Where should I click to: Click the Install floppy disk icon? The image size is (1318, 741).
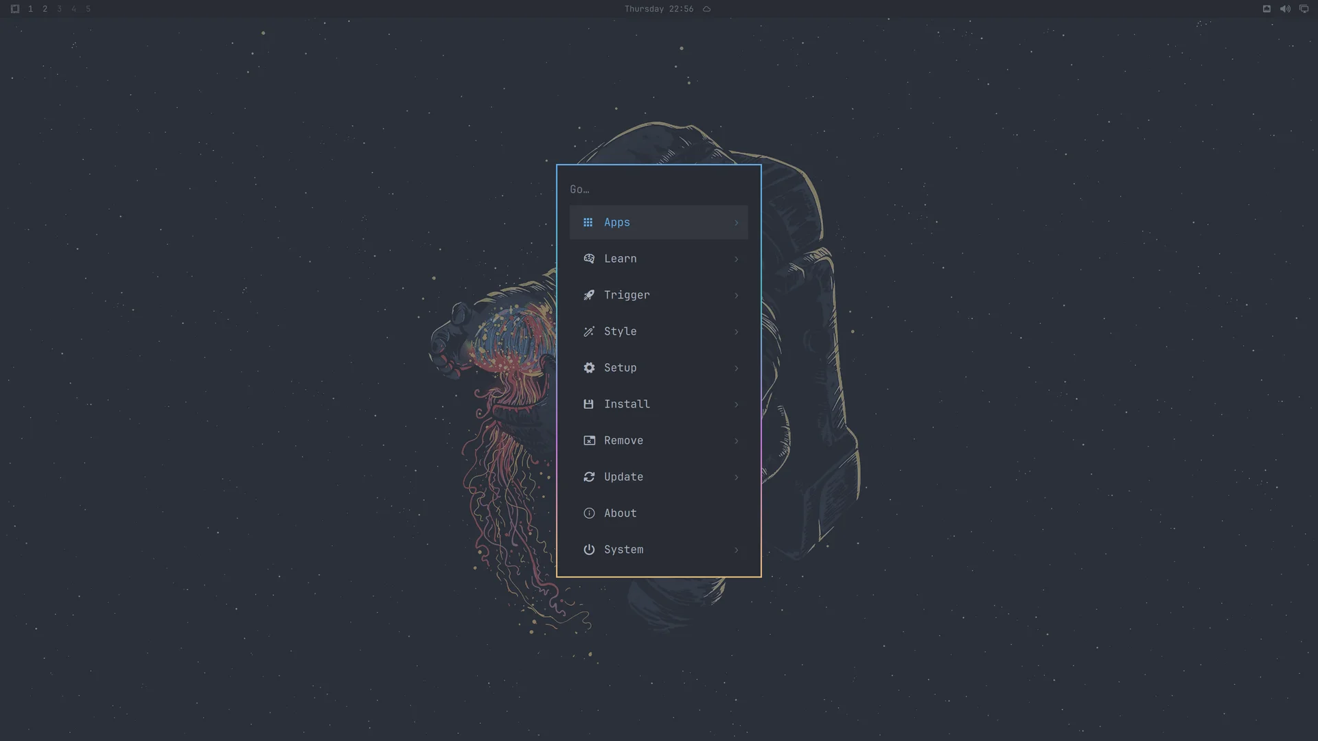[588, 404]
